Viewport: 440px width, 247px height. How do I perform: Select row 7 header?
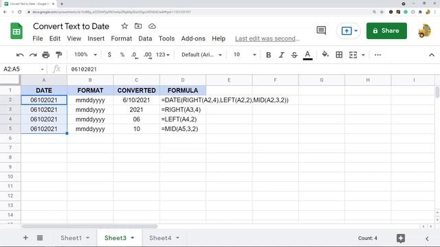click(10, 148)
